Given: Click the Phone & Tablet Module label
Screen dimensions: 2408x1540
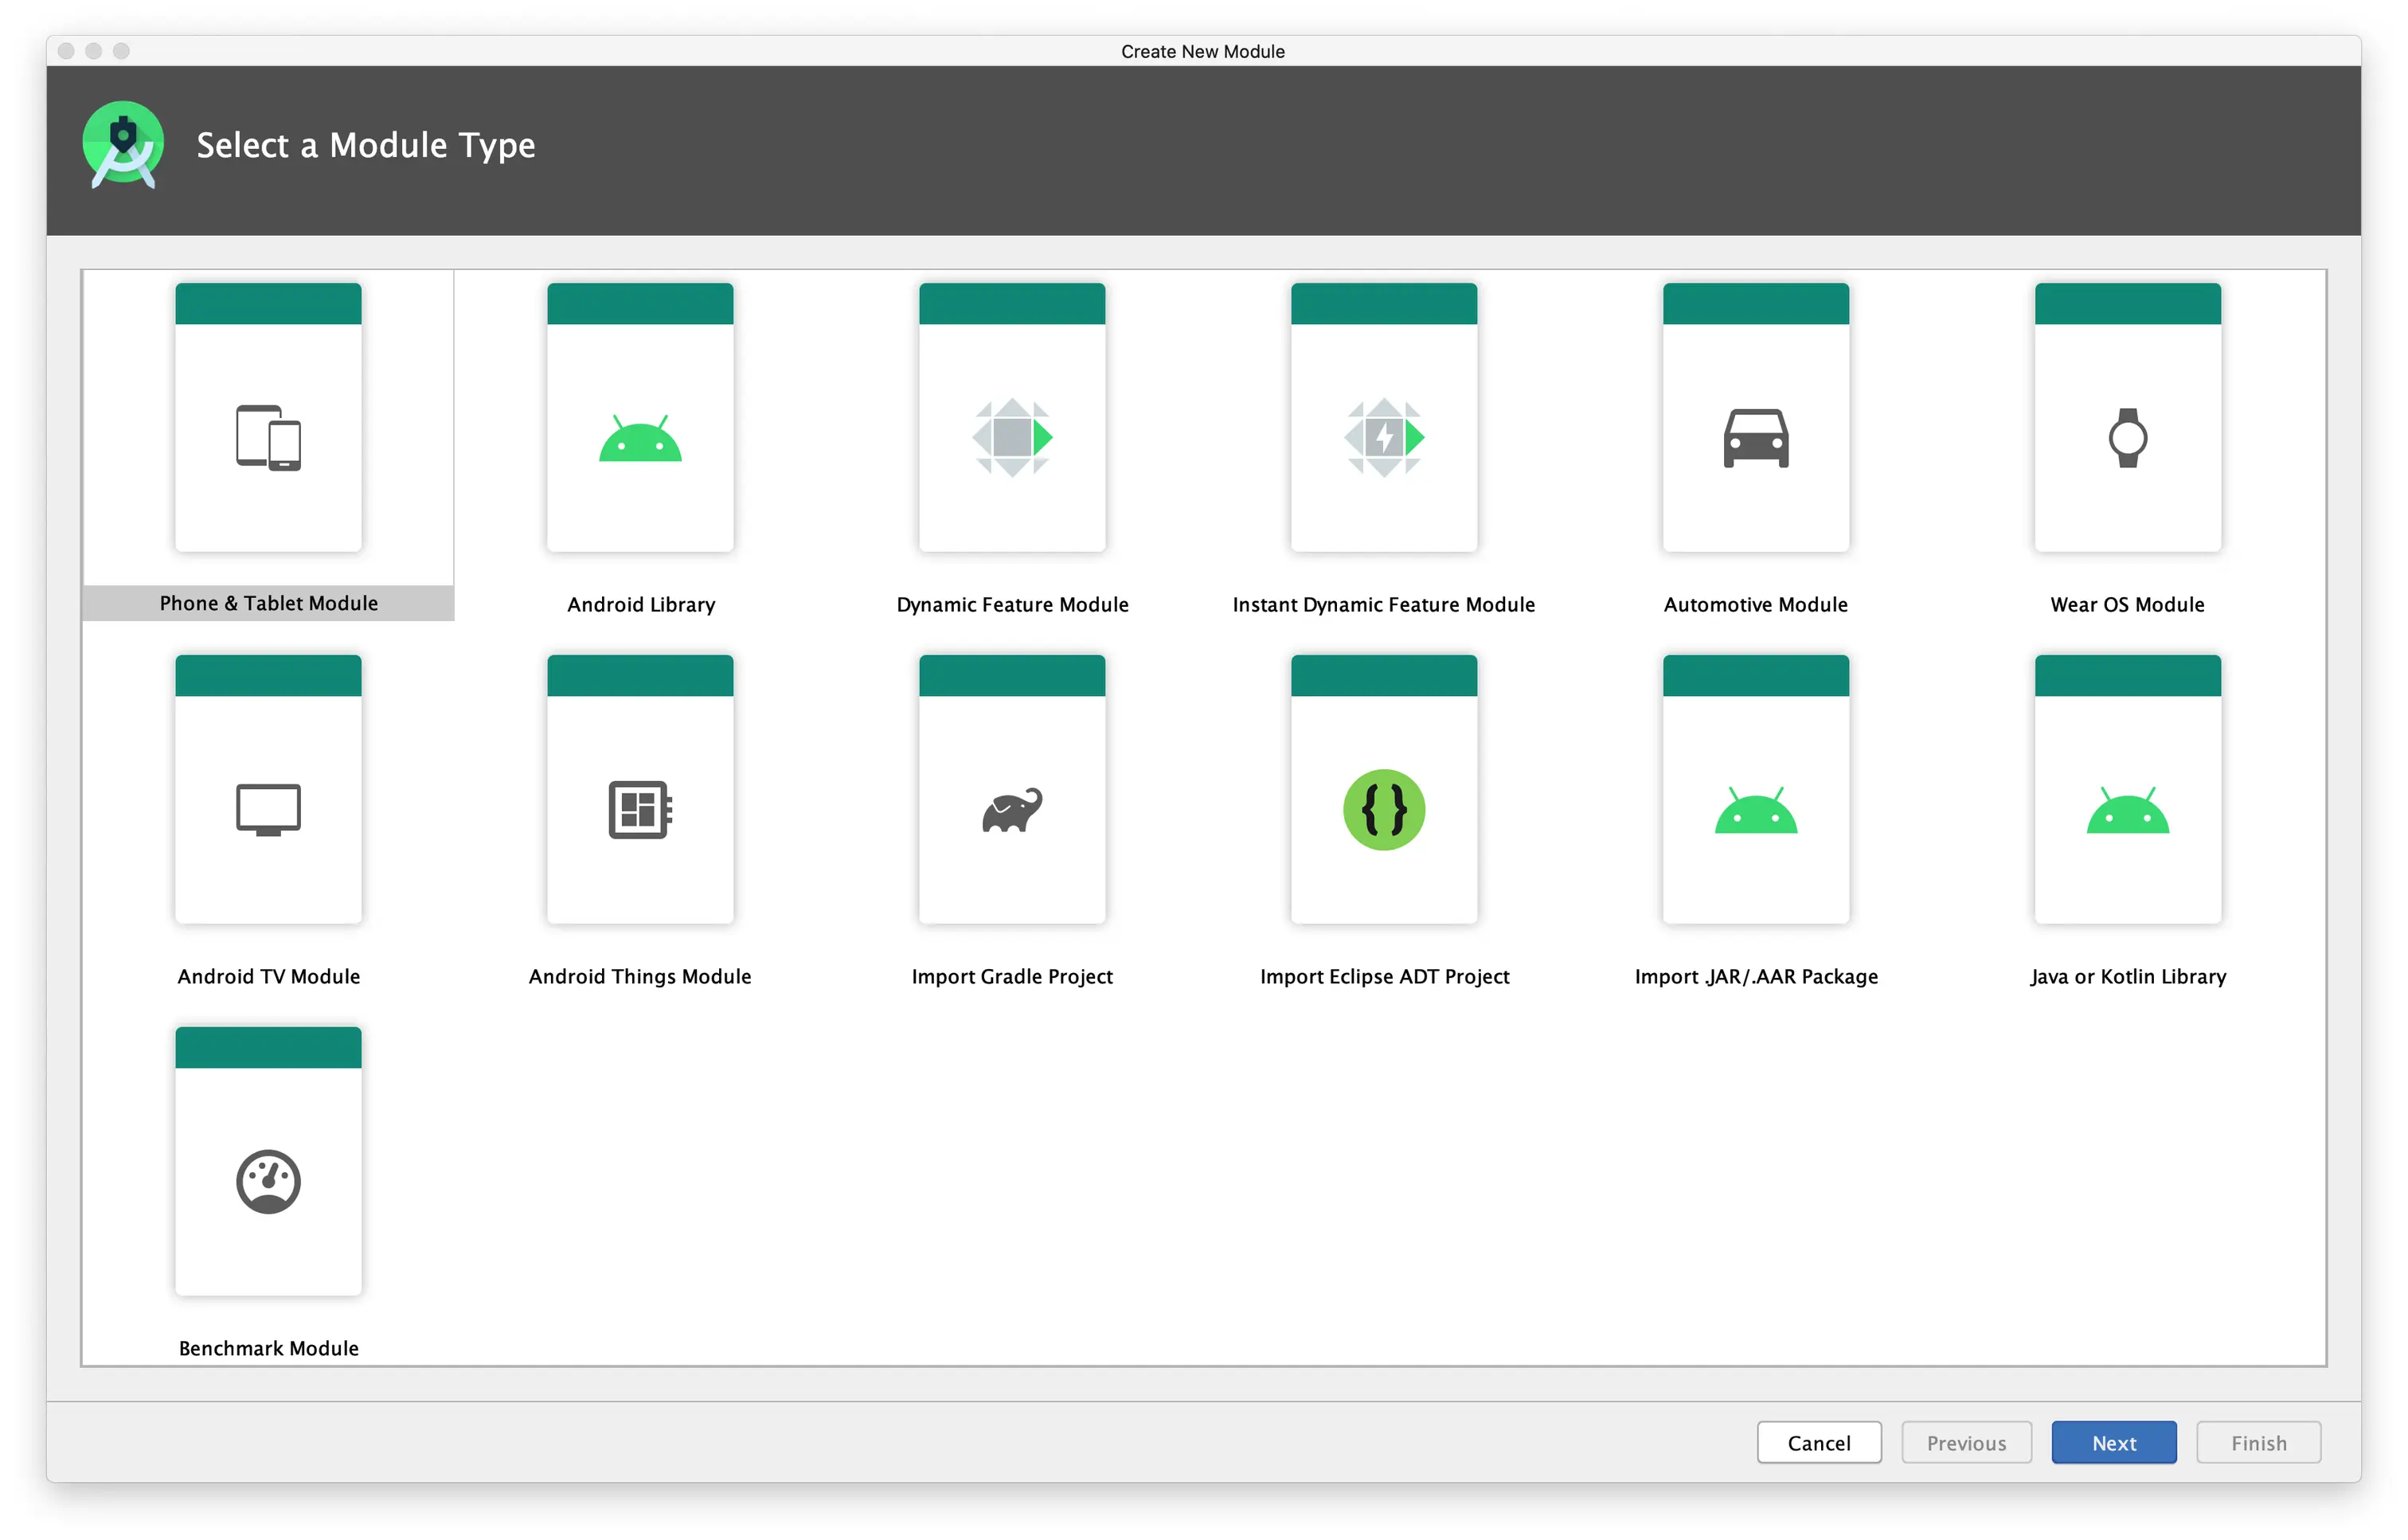Looking at the screenshot, I should 268,603.
